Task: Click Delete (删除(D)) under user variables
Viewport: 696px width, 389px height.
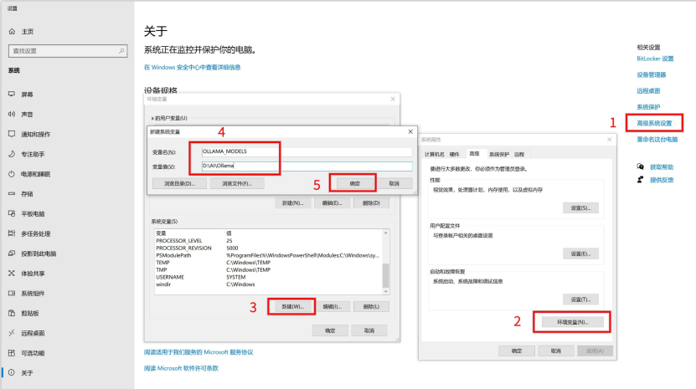Action: point(371,203)
